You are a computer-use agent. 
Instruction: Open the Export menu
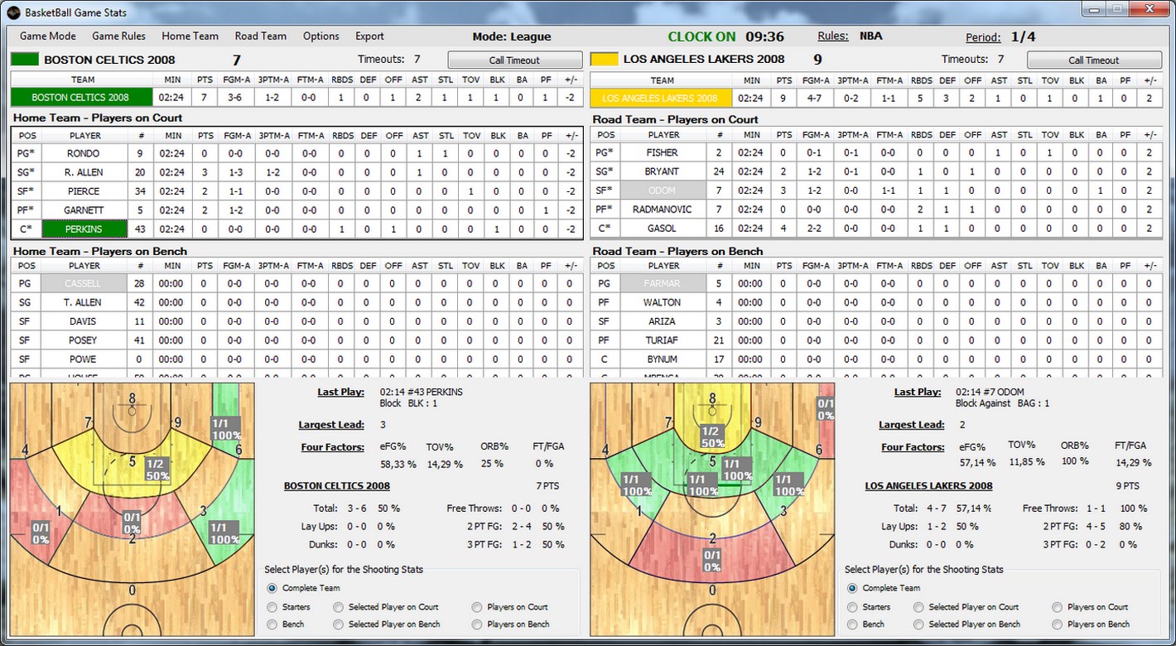369,36
